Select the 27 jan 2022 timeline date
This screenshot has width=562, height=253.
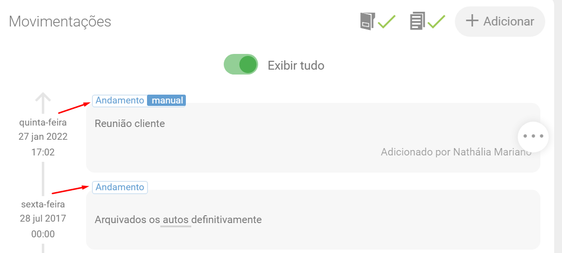coord(43,137)
